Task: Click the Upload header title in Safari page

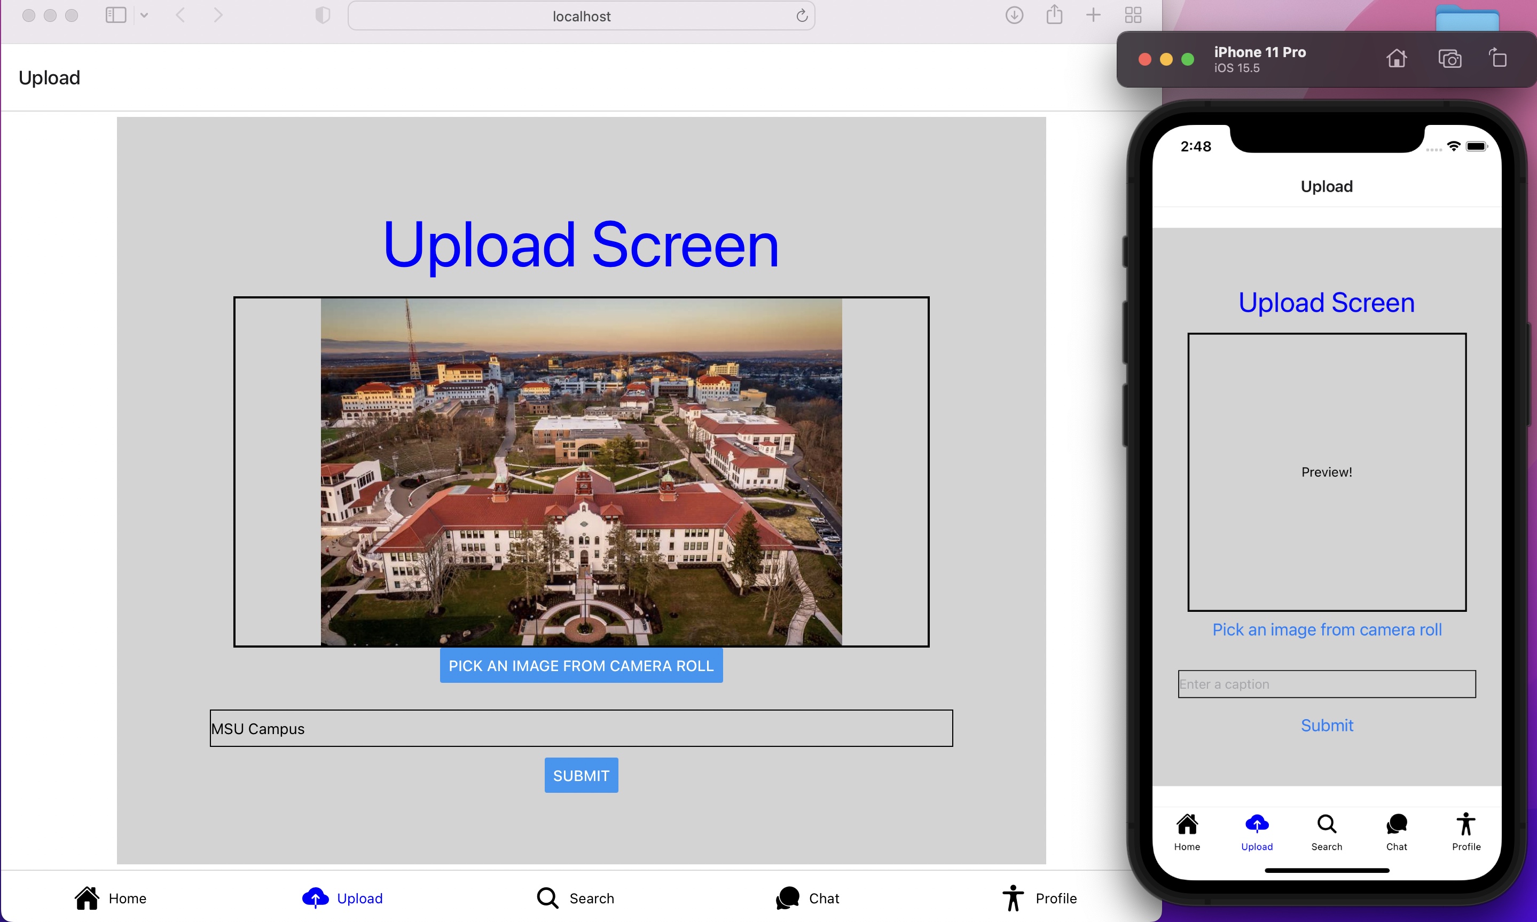Action: [49, 77]
